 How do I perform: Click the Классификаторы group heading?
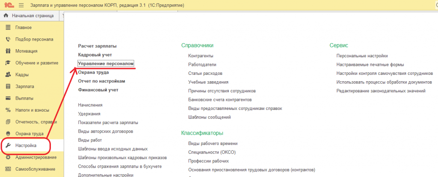pyautogui.click(x=202, y=133)
